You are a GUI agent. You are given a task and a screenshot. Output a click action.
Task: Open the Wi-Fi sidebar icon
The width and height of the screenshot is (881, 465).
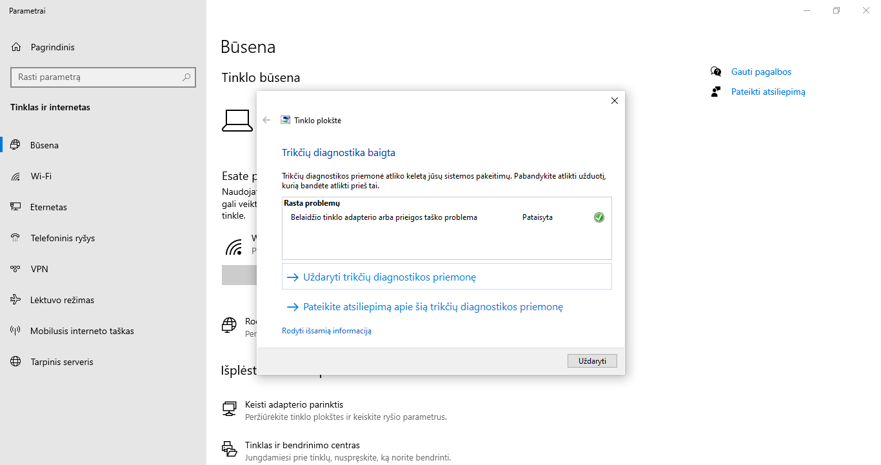coord(16,176)
